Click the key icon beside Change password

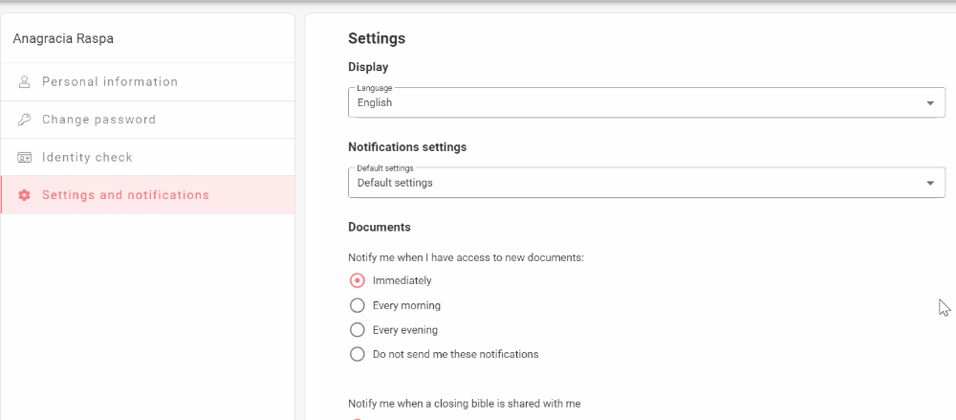coord(25,120)
